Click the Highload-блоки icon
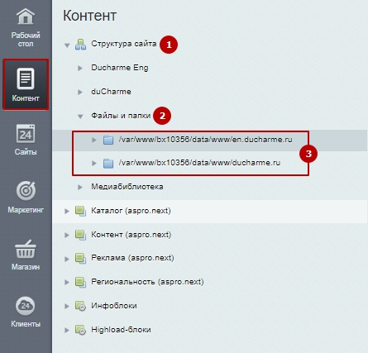This screenshot has height=353, width=368. pyautogui.click(x=80, y=330)
